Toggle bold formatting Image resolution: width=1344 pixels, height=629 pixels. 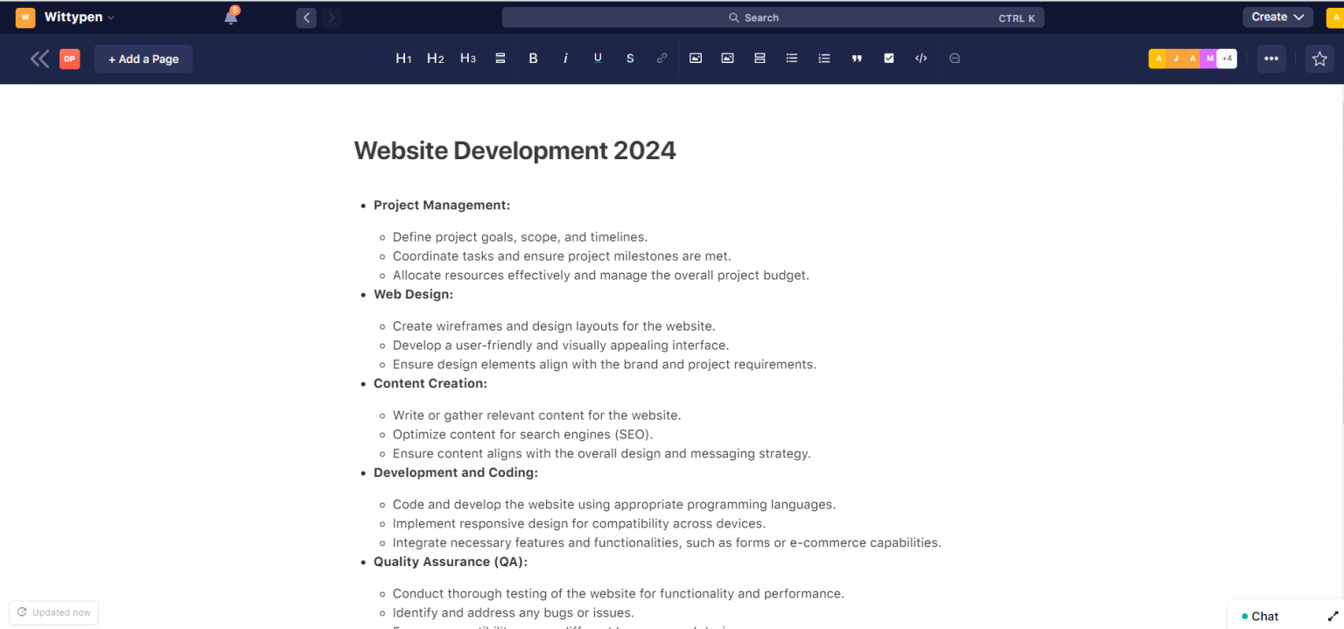coord(533,59)
